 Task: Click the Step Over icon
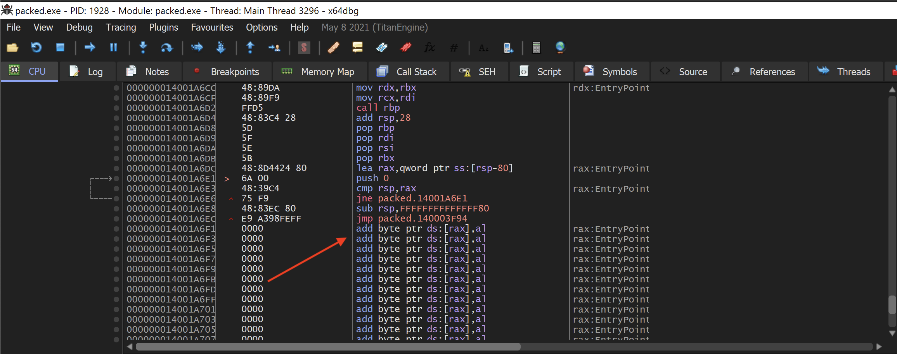pyautogui.click(x=167, y=47)
